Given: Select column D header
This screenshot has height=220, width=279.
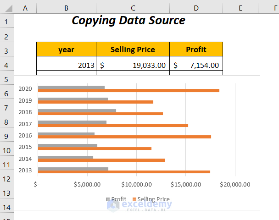Looking at the screenshot, I should [x=196, y=8].
